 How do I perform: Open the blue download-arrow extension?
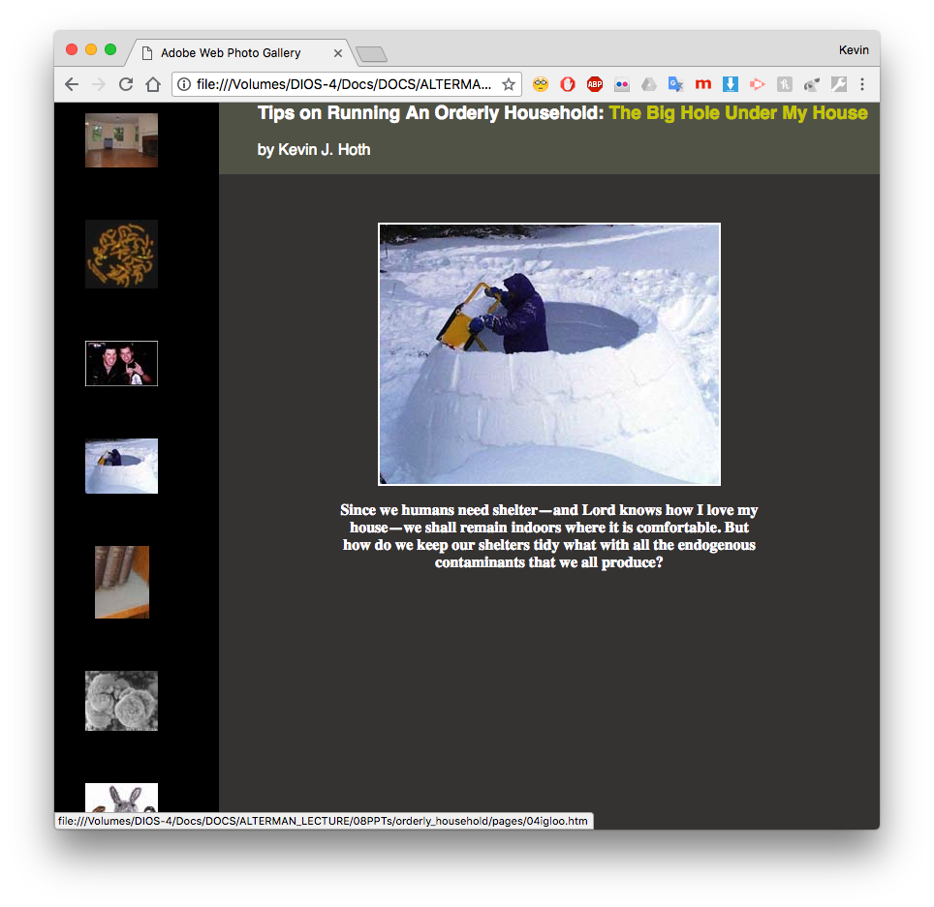tap(731, 84)
